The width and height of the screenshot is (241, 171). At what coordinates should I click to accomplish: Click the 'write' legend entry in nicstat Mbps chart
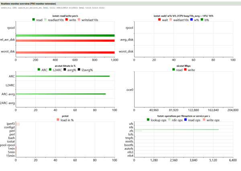coord(189,70)
